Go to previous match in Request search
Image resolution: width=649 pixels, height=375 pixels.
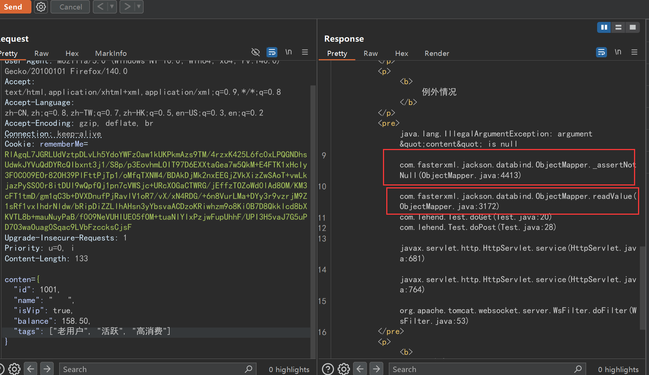point(31,369)
